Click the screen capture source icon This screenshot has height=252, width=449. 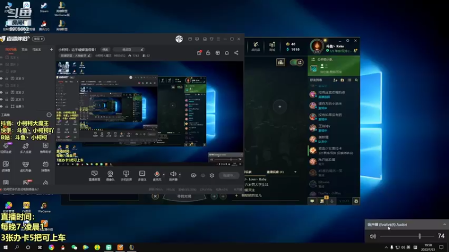click(x=94, y=174)
